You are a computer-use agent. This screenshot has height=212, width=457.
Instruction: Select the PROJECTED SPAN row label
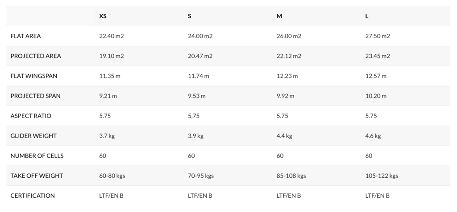36,96
